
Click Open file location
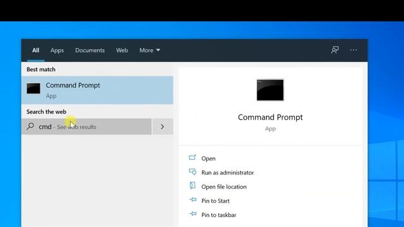tap(224, 187)
